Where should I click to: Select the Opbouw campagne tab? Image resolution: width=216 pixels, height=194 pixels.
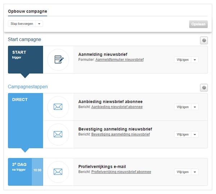pyautogui.click(x=27, y=11)
